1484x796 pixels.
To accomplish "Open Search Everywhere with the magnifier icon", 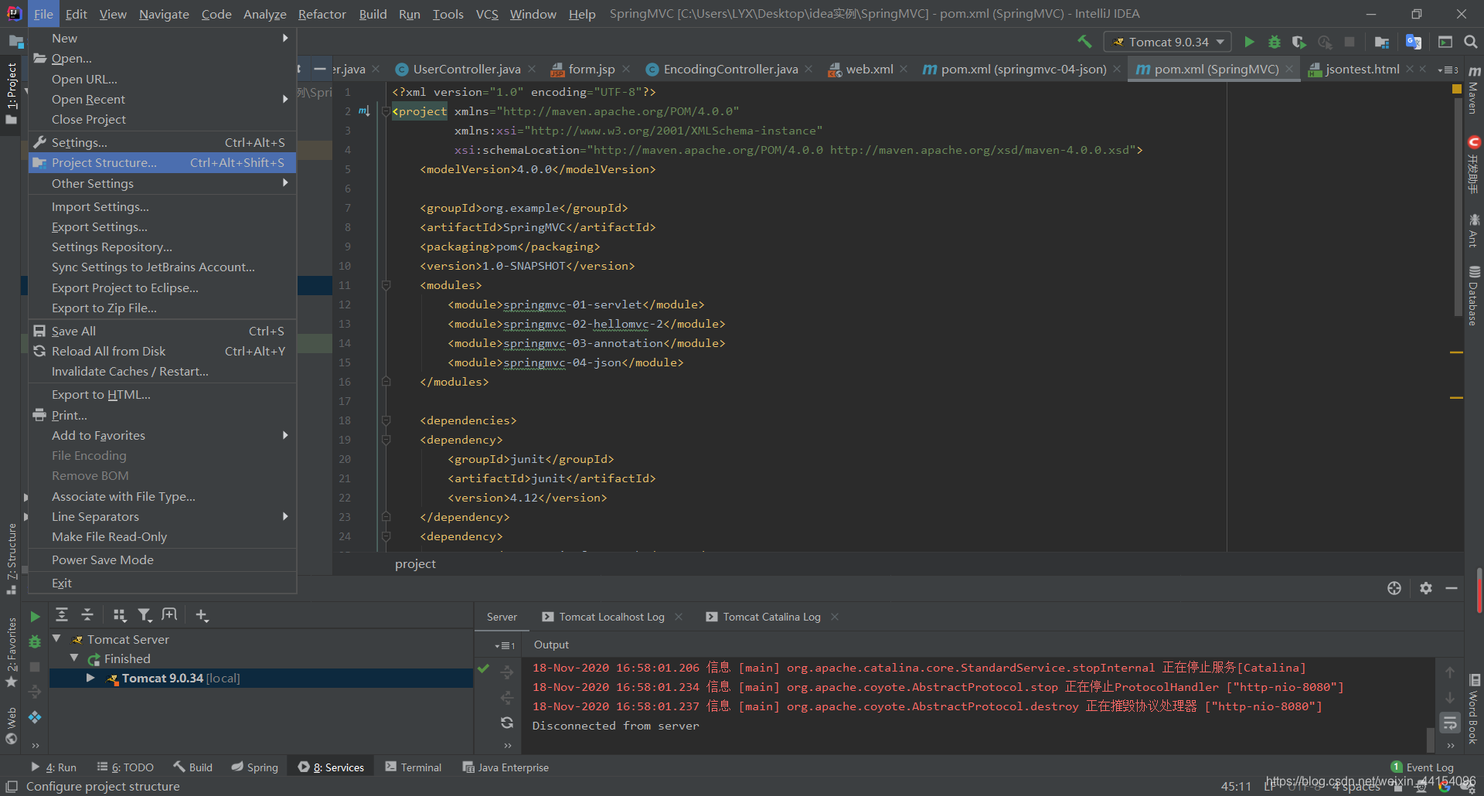I will (x=1471, y=42).
